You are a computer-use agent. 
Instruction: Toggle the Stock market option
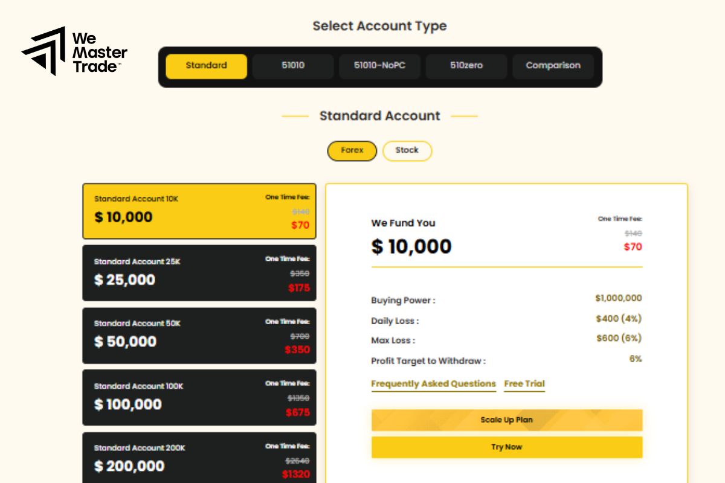point(407,151)
